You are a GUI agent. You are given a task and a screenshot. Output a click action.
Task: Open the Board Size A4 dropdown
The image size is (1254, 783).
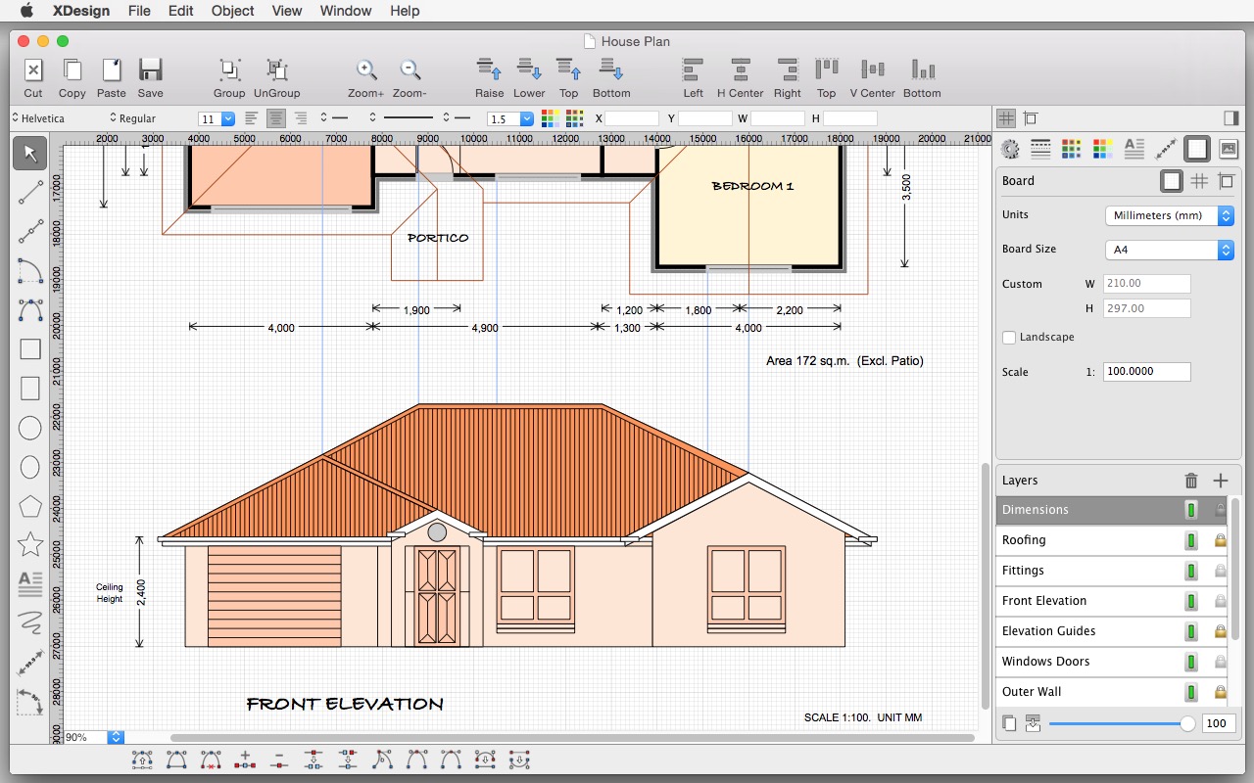click(x=1169, y=250)
